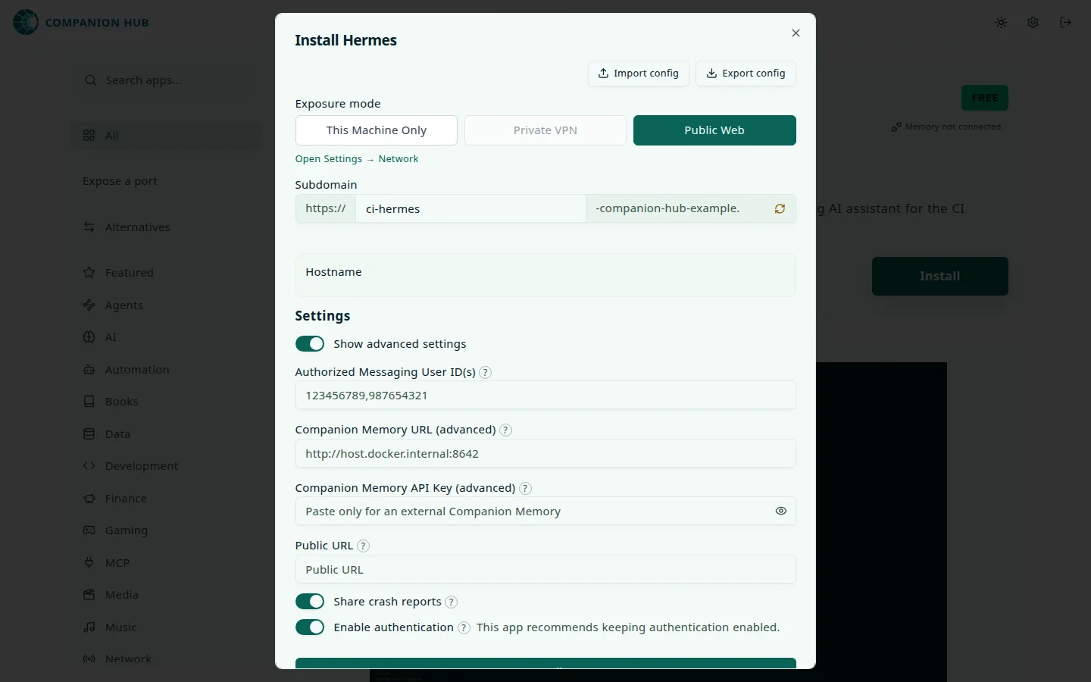Viewport: 1091px width, 682px height.
Task: Open help for Enable authentication
Action: (464, 628)
